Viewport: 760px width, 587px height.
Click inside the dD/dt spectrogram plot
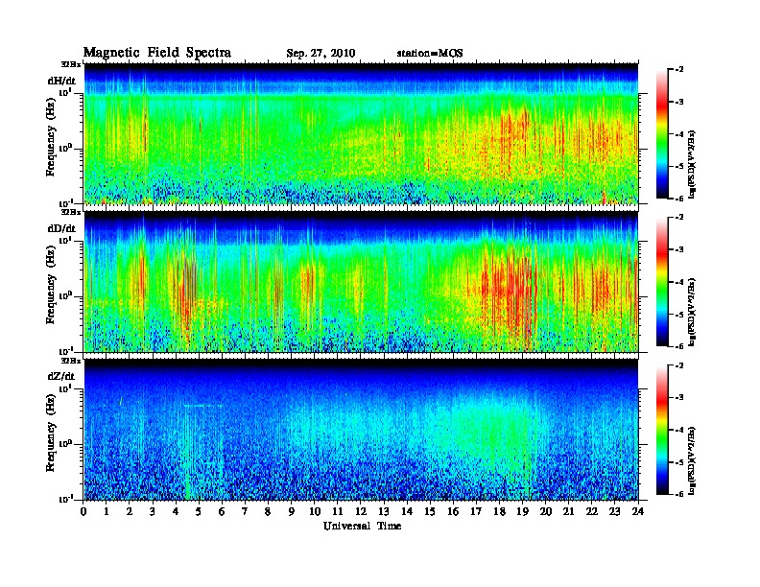coord(361,282)
